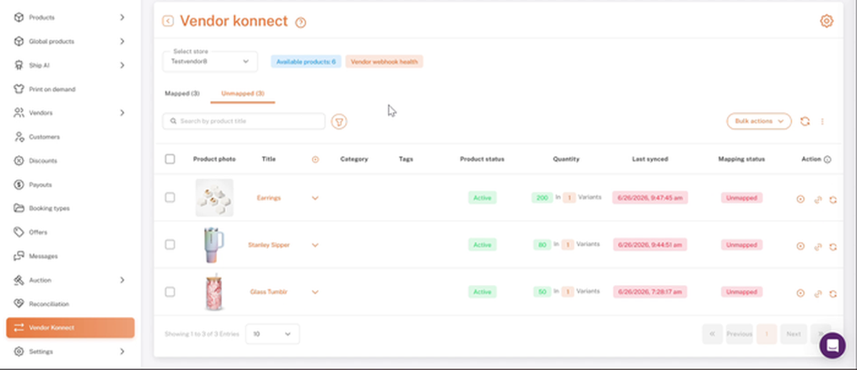Click the Earrings product photo thumbnail
This screenshot has height=370, width=857.
[214, 197]
